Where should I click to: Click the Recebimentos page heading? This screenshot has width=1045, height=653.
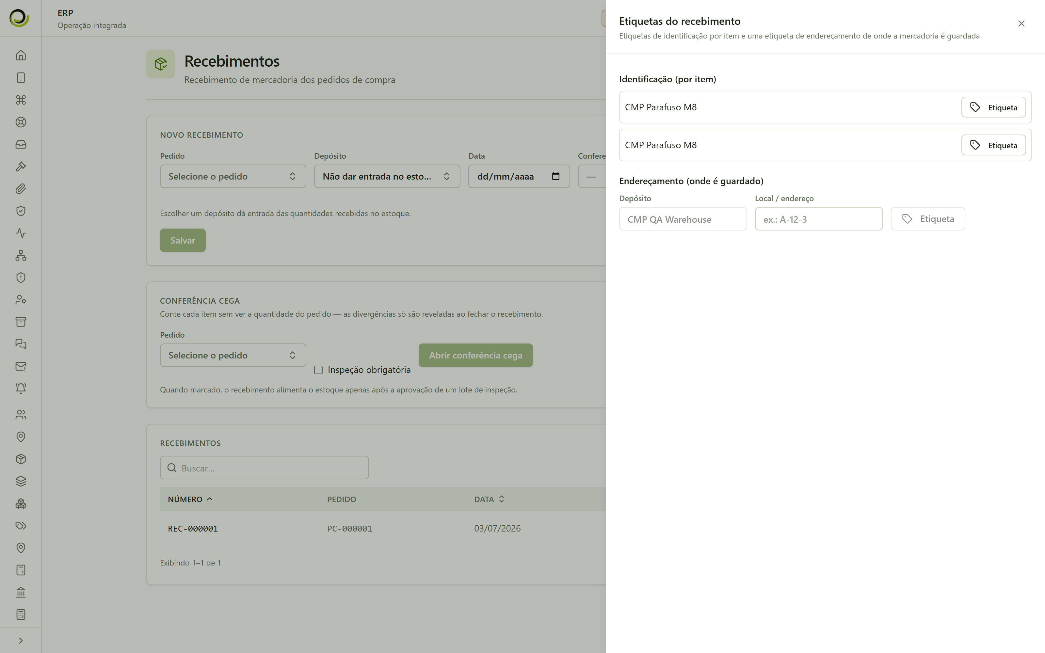click(232, 61)
